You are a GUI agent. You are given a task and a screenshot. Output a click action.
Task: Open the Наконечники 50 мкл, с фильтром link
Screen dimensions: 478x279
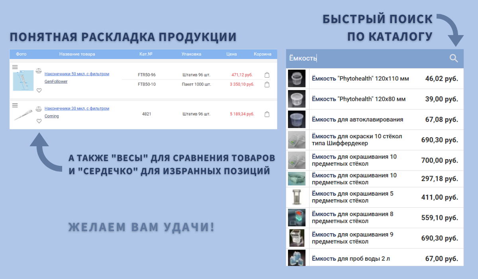[x=77, y=74]
